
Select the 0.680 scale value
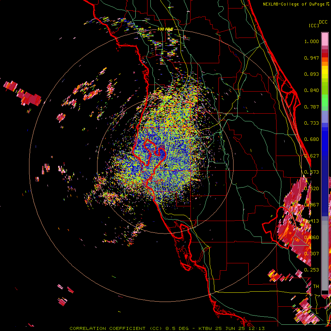[312, 139]
